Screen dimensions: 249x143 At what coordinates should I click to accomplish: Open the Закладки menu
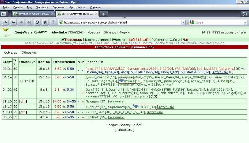click(42, 7)
